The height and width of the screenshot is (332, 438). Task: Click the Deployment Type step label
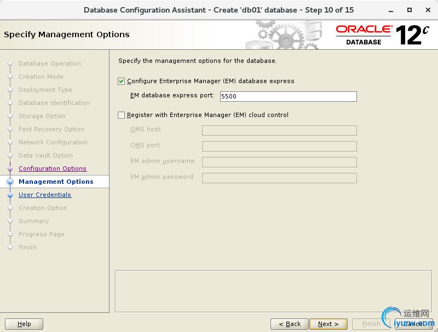(x=45, y=90)
